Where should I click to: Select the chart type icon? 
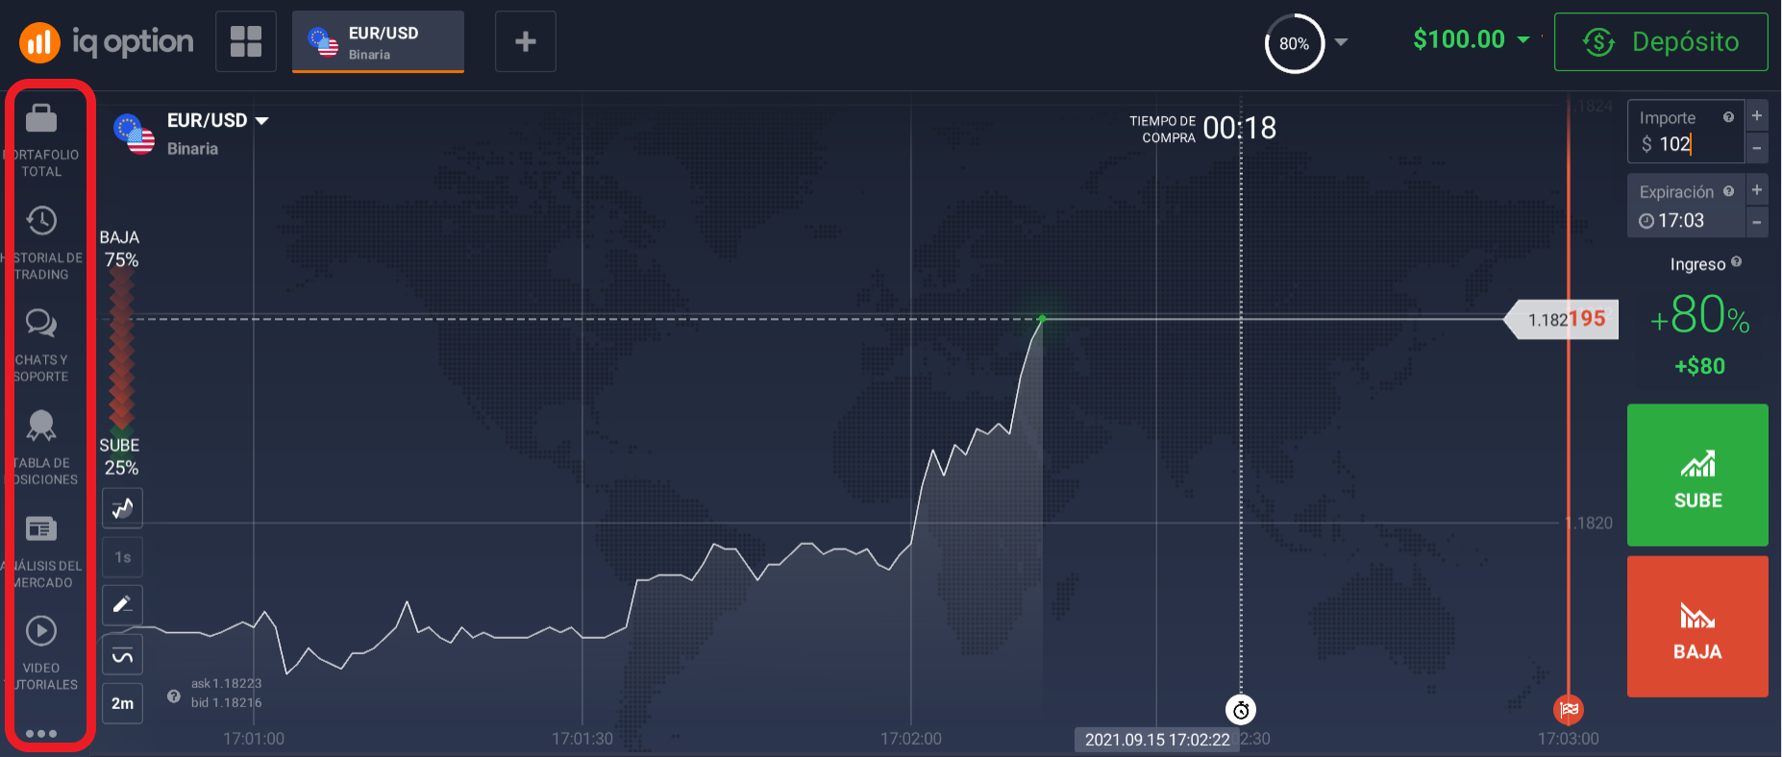coord(123,508)
